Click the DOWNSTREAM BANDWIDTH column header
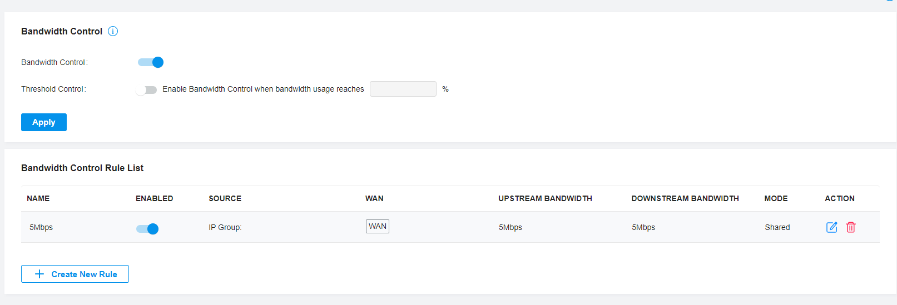This screenshot has width=897, height=305. pos(685,198)
